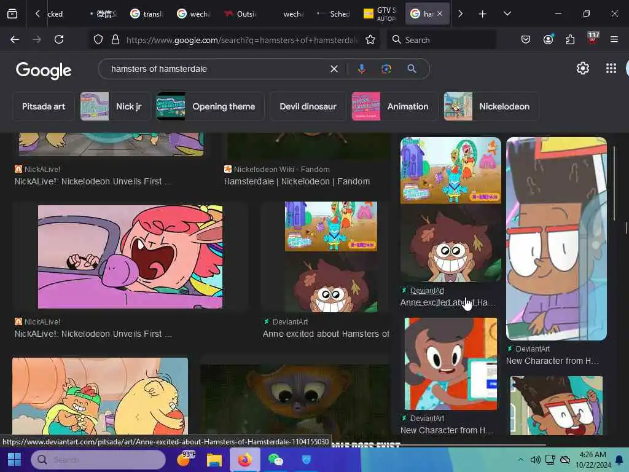629x472 pixels.
Task: Click the site security padlock icon
Action: click(115, 39)
